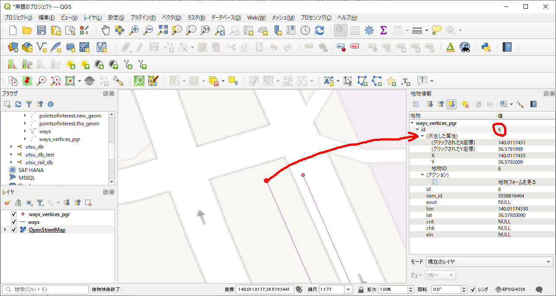This screenshot has height=296, width=556.
Task: Toggle the render checkbox in status bar
Action: click(473, 290)
